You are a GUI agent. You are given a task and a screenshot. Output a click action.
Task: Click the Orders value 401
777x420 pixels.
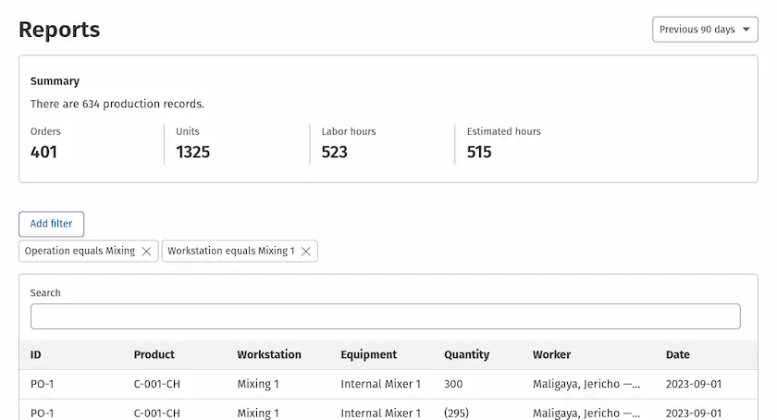[x=43, y=152]
